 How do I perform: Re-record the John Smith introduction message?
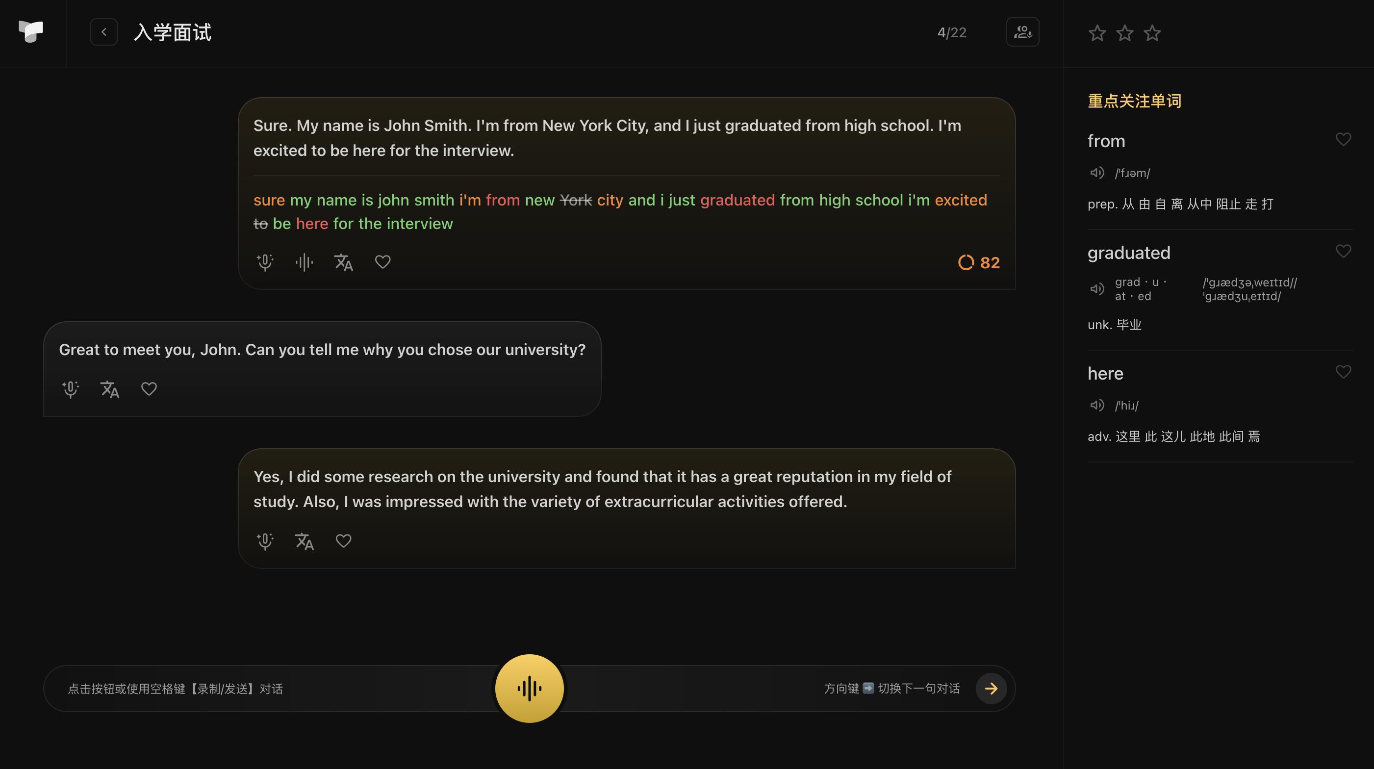[265, 262]
